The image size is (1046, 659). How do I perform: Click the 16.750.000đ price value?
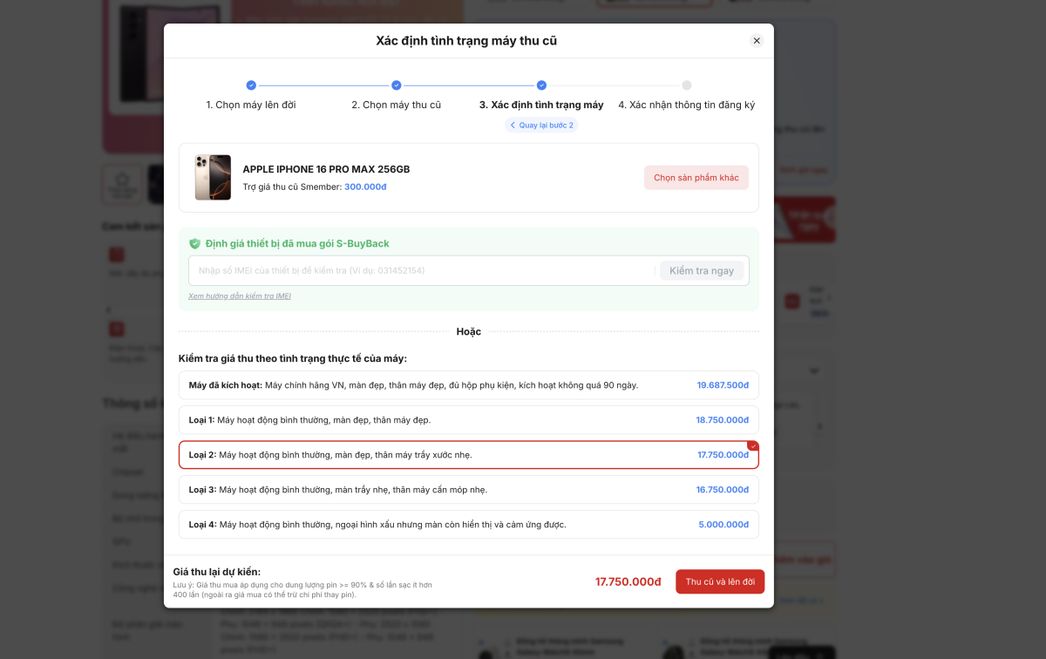(723, 490)
